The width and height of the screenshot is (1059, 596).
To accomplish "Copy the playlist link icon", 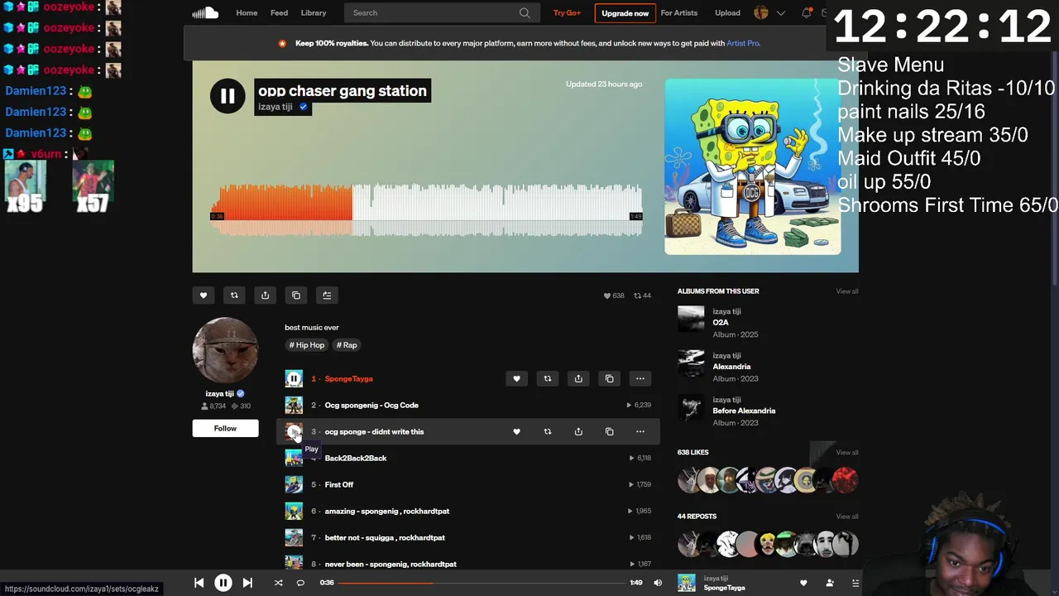I will (296, 296).
